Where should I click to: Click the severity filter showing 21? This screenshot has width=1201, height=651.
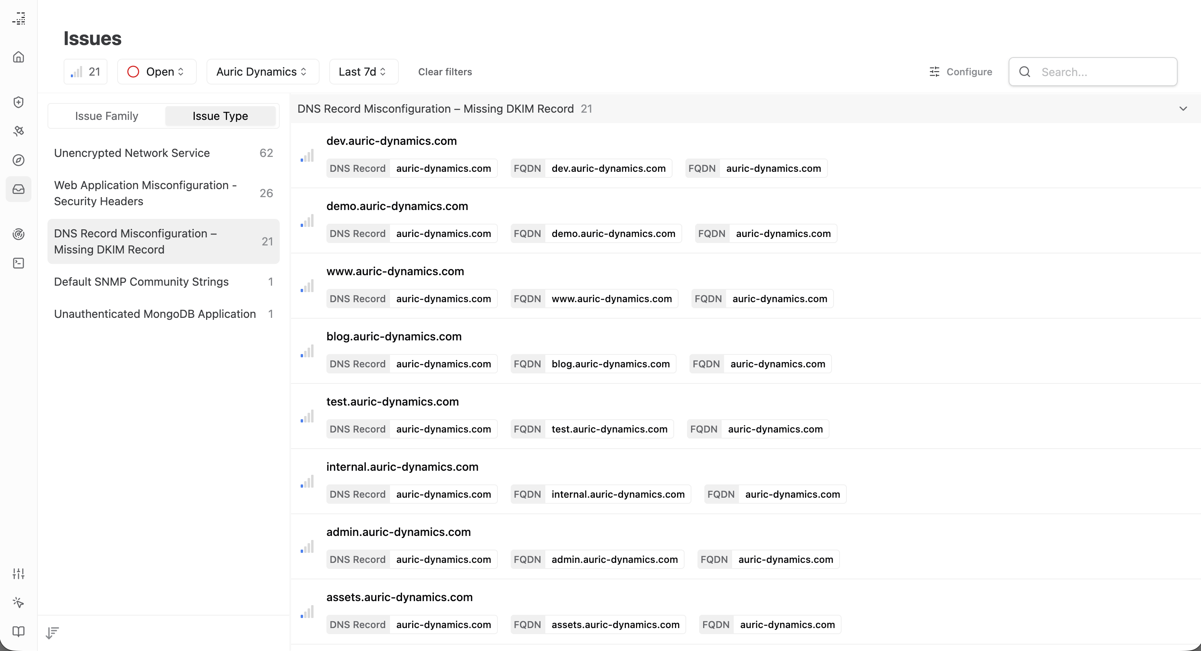[86, 72]
